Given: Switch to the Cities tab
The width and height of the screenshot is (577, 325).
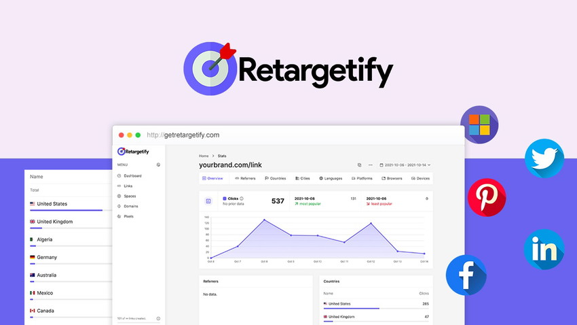Looking at the screenshot, I should (303, 178).
